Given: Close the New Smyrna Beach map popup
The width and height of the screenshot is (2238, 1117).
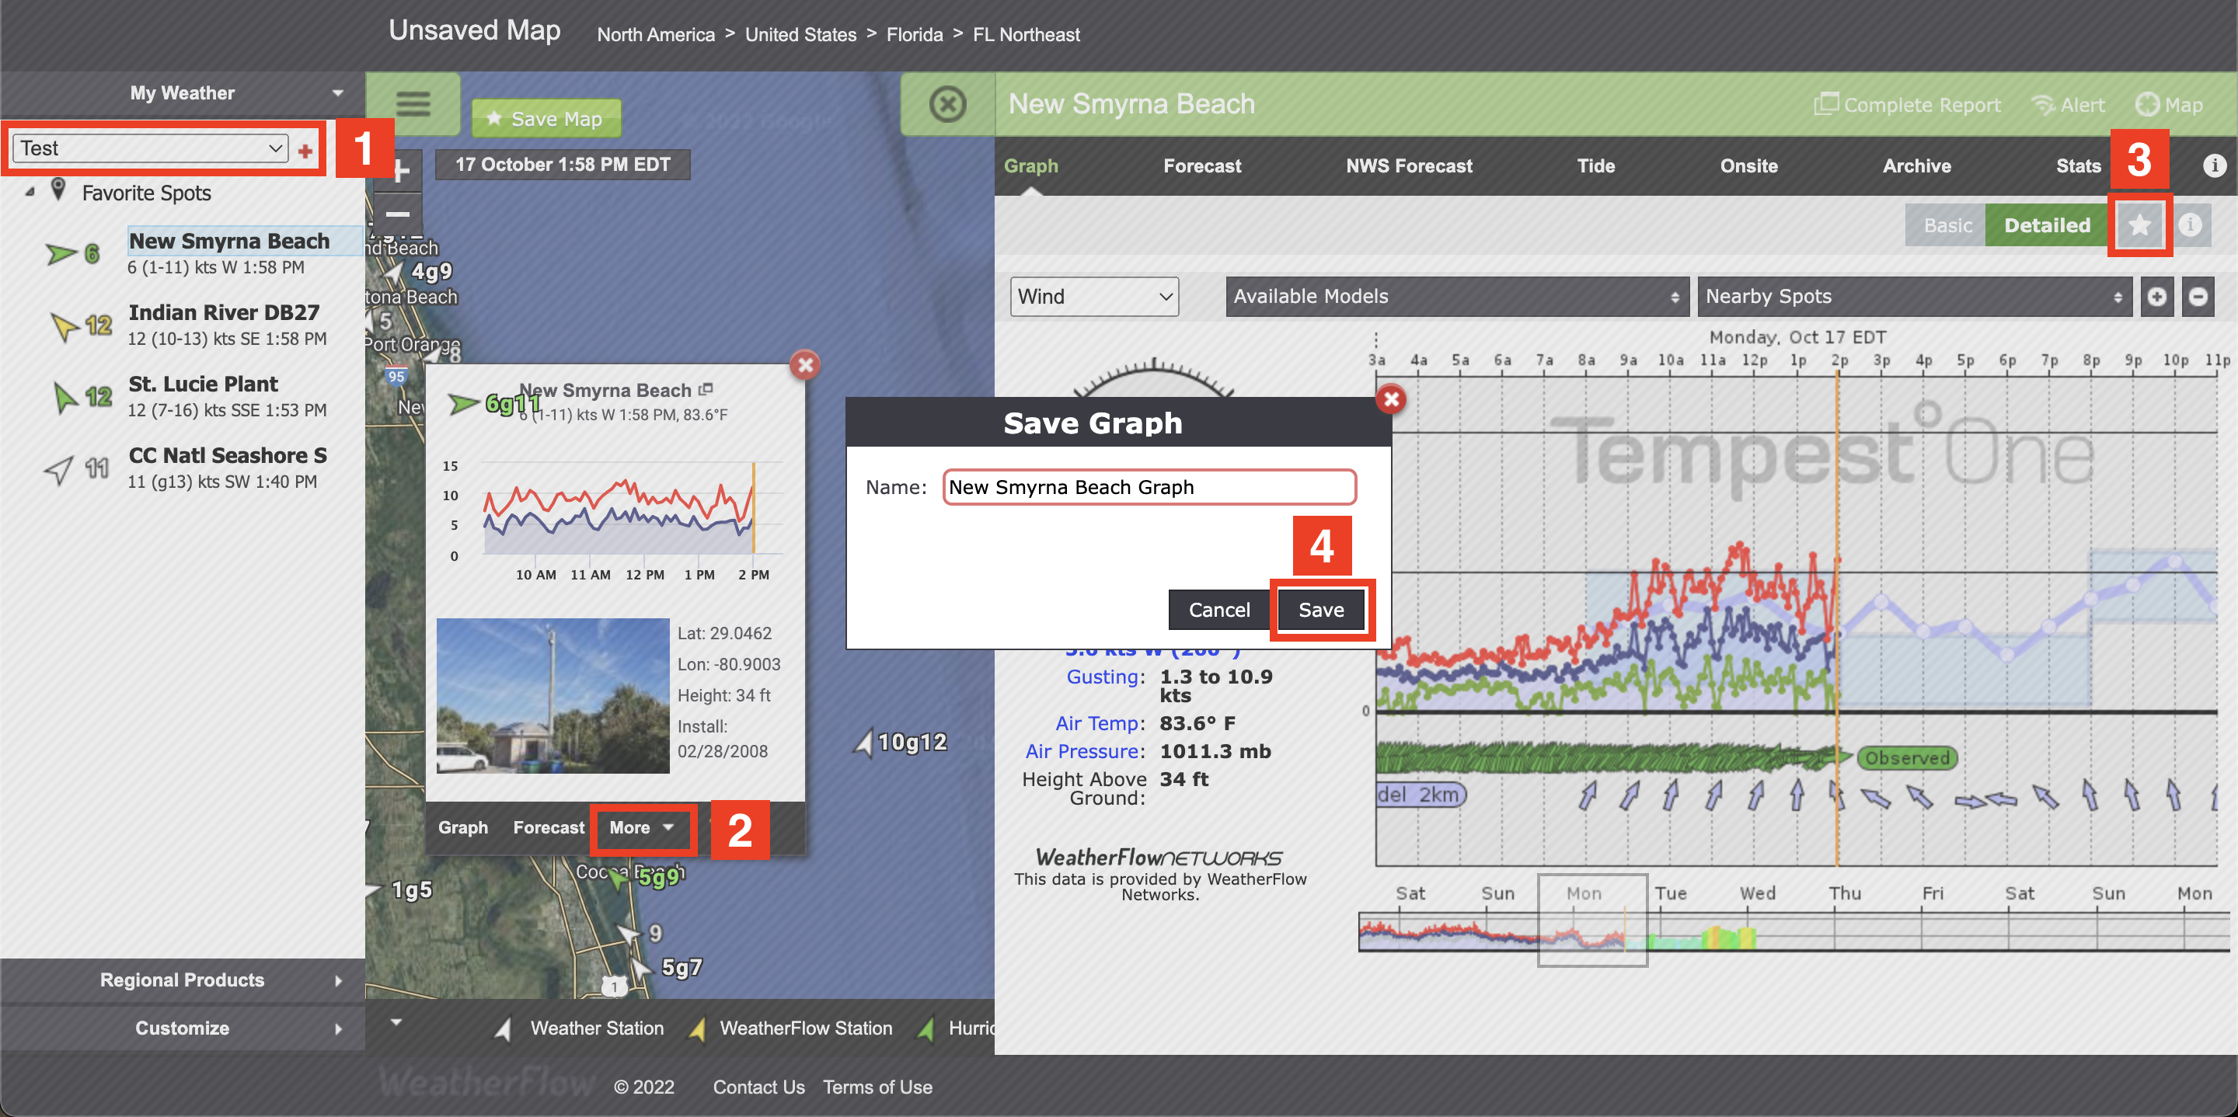Looking at the screenshot, I should [x=805, y=365].
